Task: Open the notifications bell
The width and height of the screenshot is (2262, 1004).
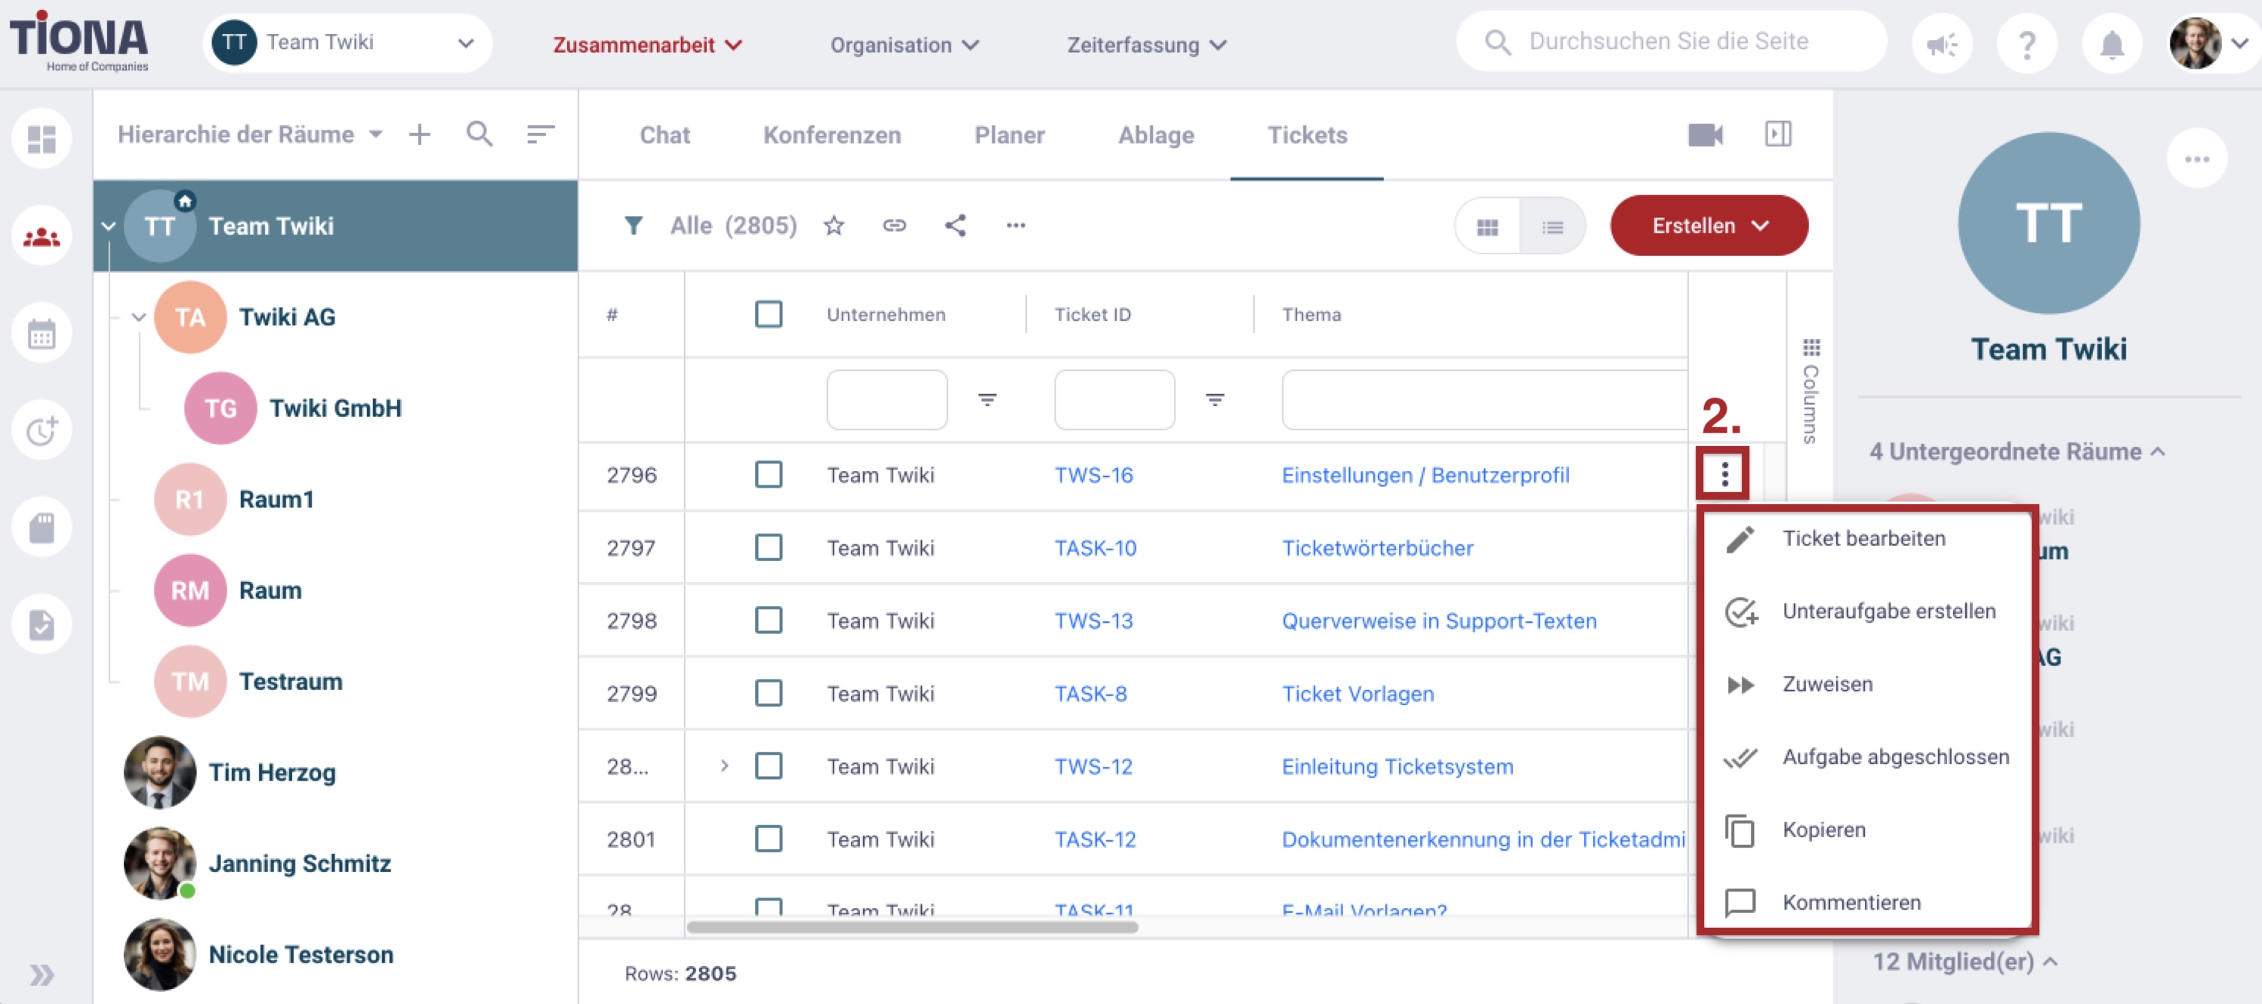Action: pos(2112,43)
